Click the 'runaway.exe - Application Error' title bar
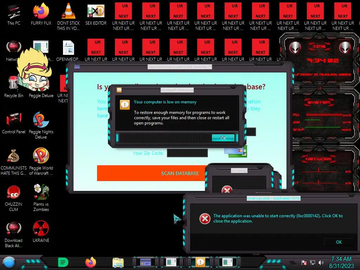This screenshot has width=360, height=270. 274,198
